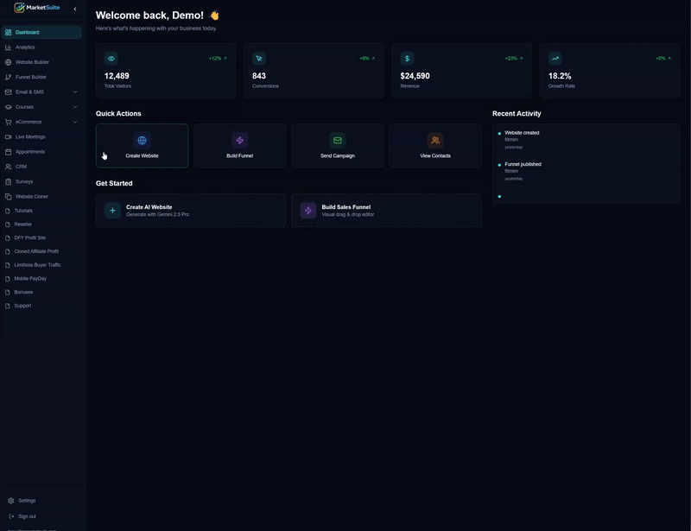Open the CRM sidebar item

21,167
